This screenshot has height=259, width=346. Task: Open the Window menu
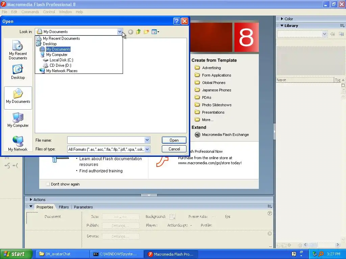[x=65, y=12]
